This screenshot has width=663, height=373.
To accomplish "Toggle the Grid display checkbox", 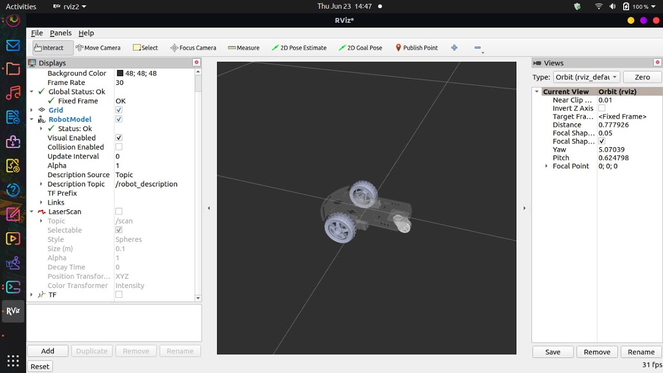I will coord(119,110).
